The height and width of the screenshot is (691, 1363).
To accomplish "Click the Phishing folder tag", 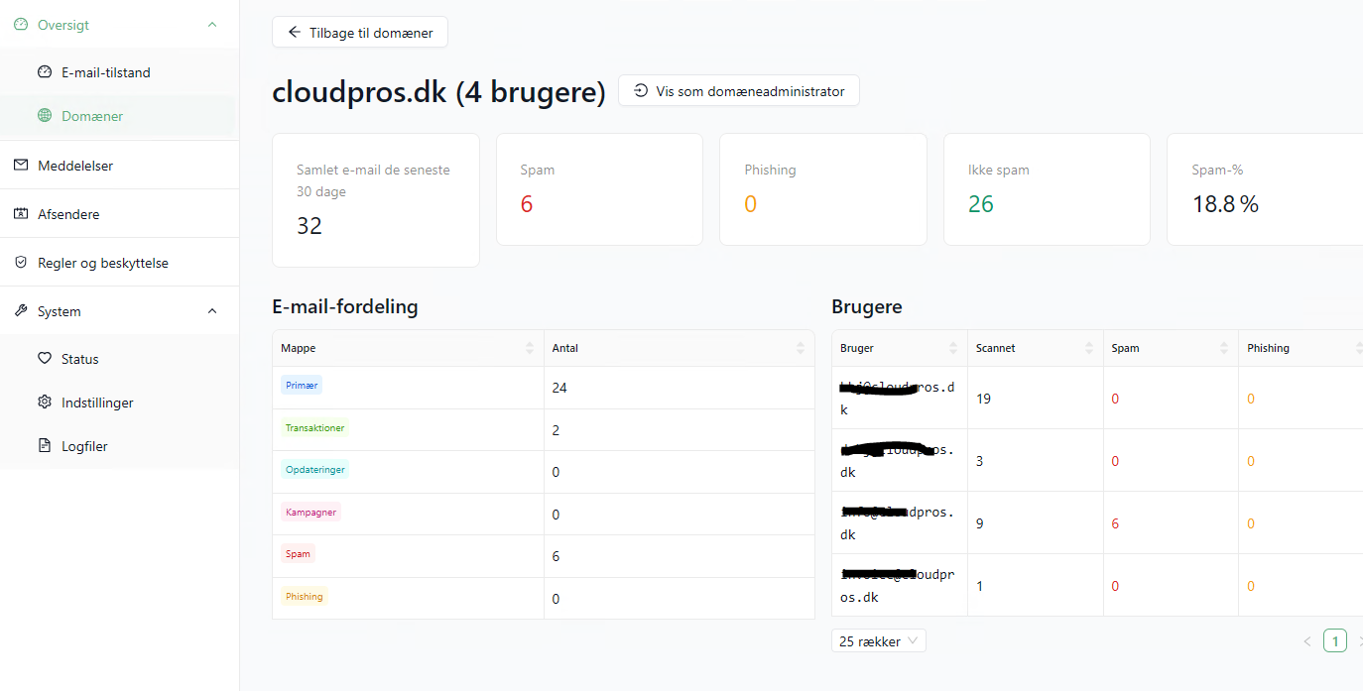I will pos(305,597).
